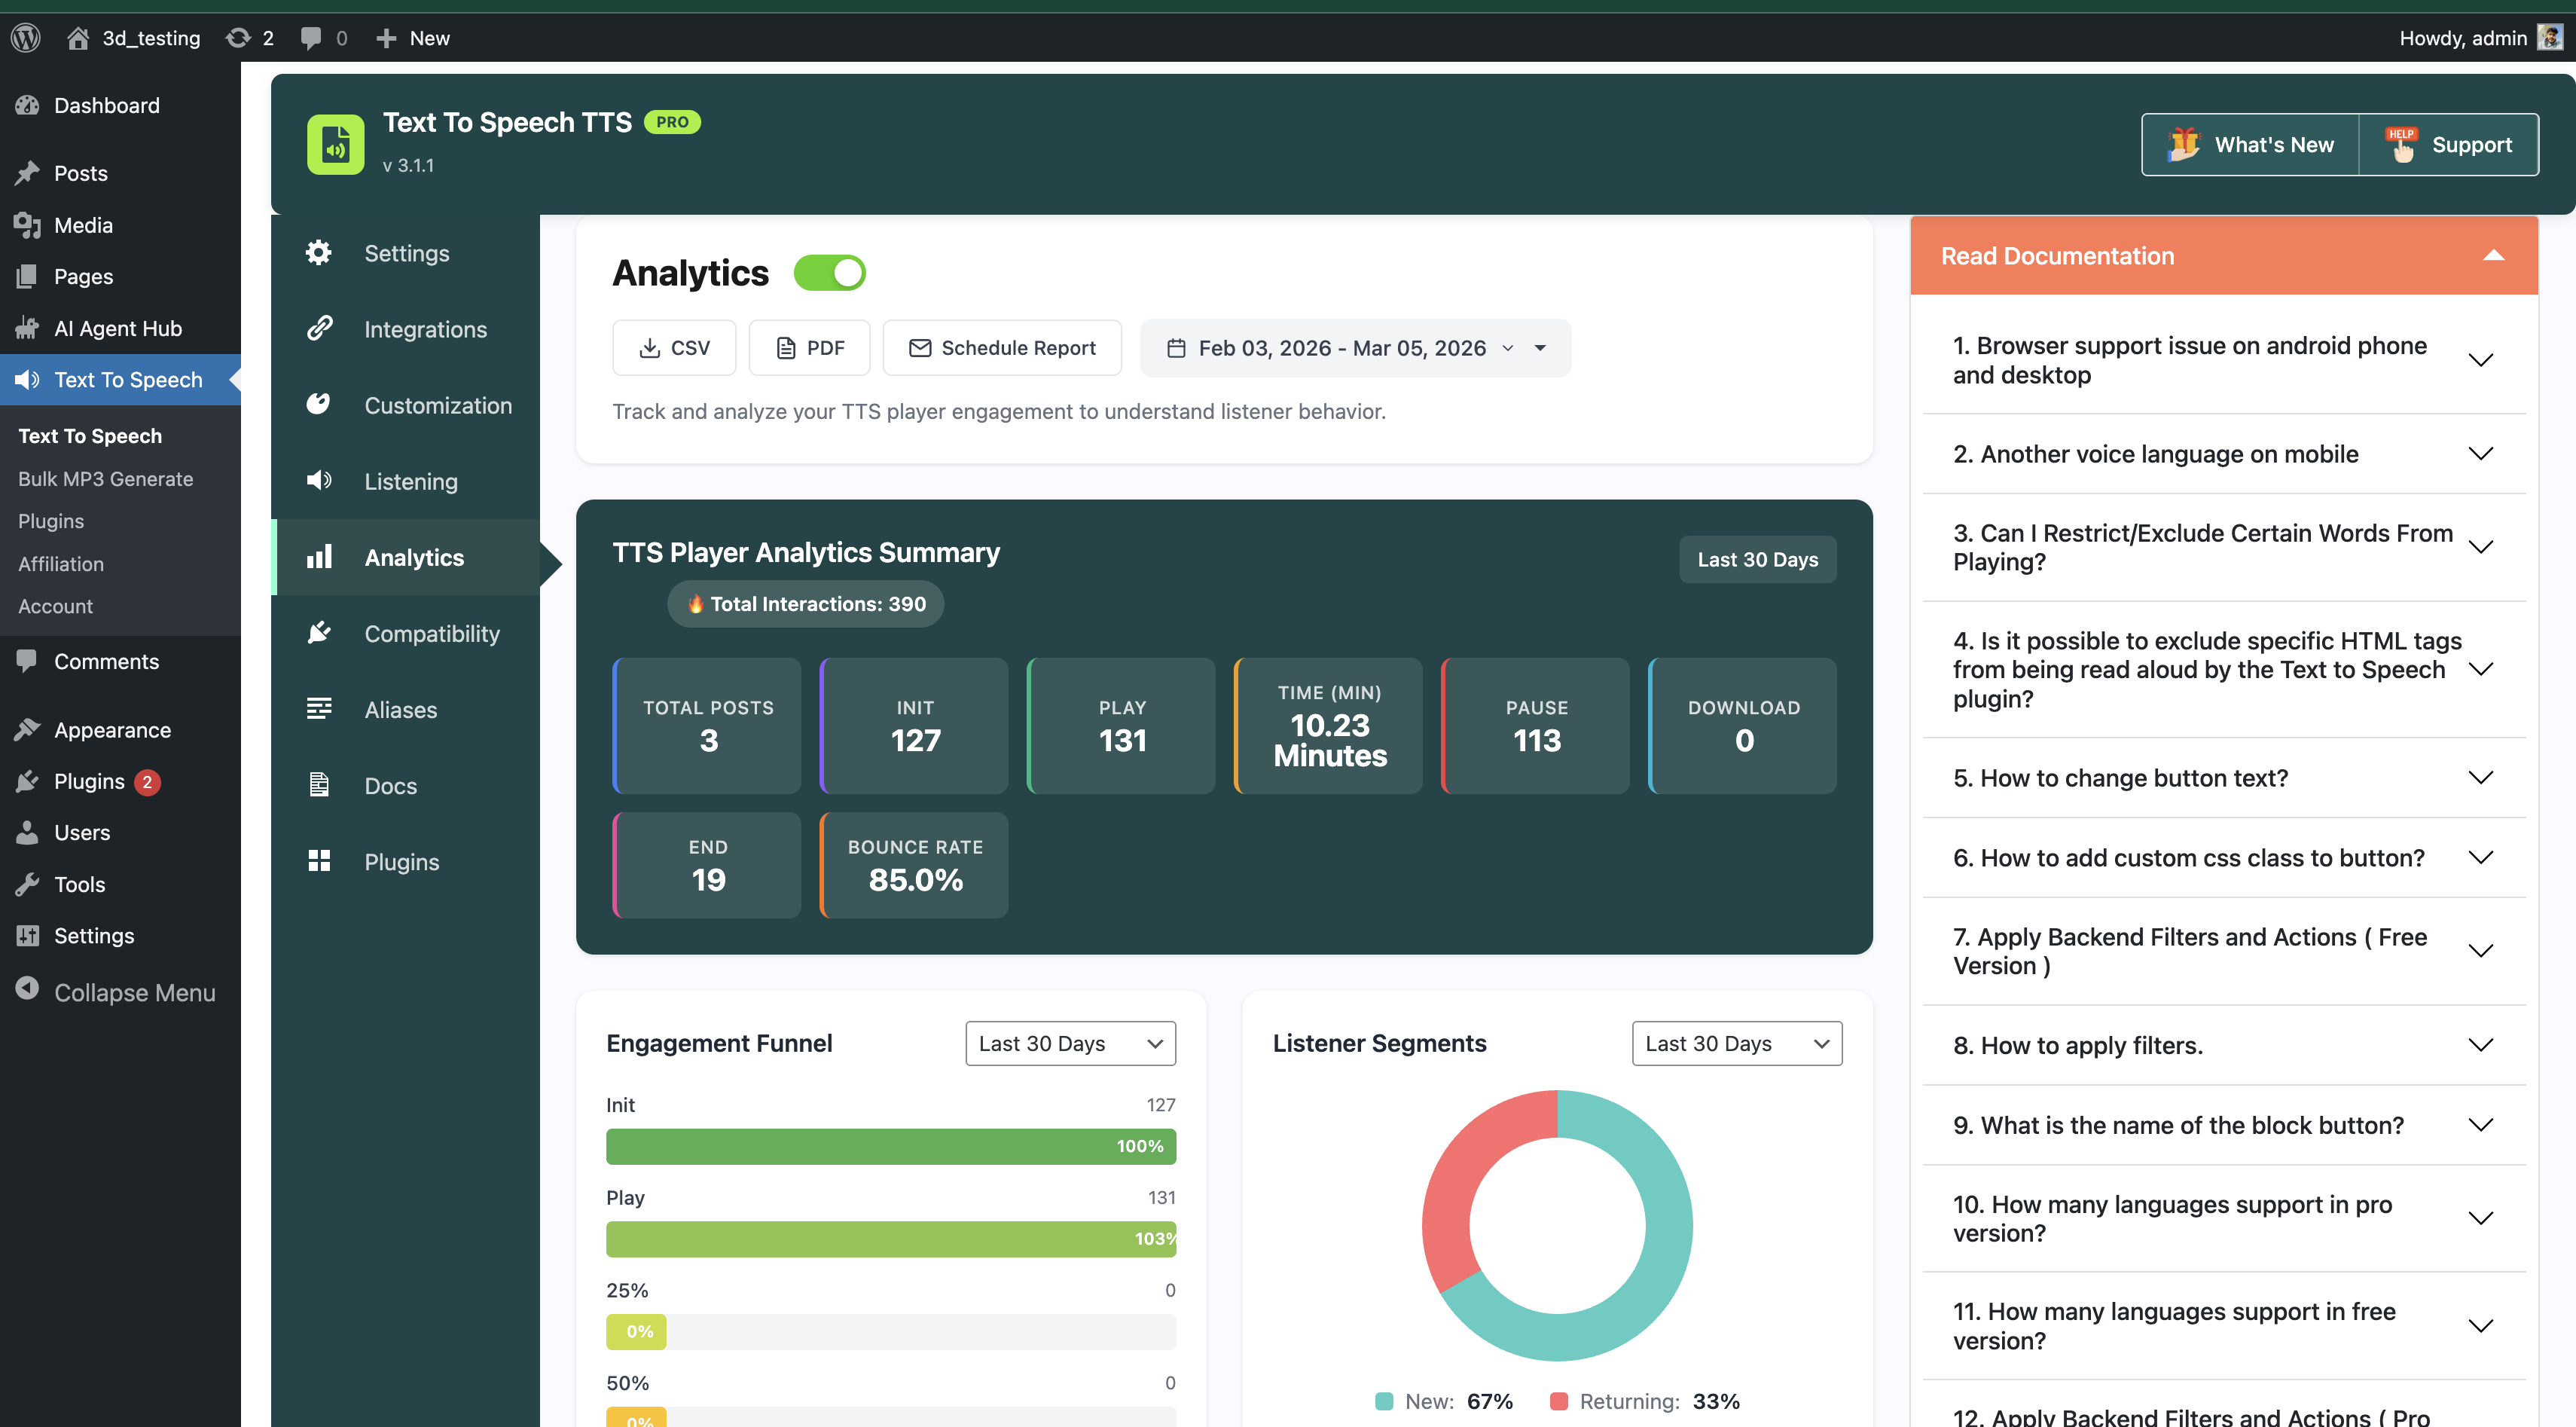
Task: Expand question about browser support on android
Action: 2481,360
